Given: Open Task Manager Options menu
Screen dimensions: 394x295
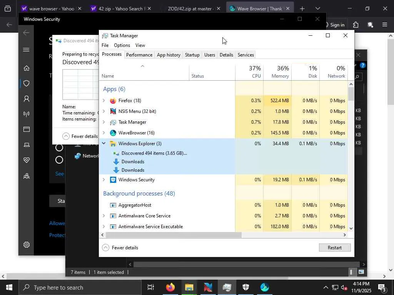Looking at the screenshot, I should coord(122,45).
